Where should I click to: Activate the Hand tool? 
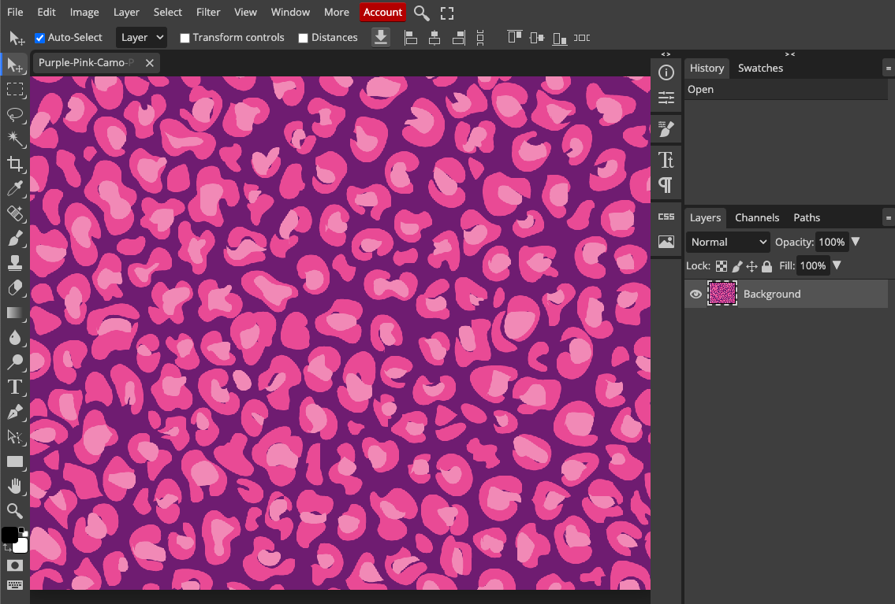(15, 487)
